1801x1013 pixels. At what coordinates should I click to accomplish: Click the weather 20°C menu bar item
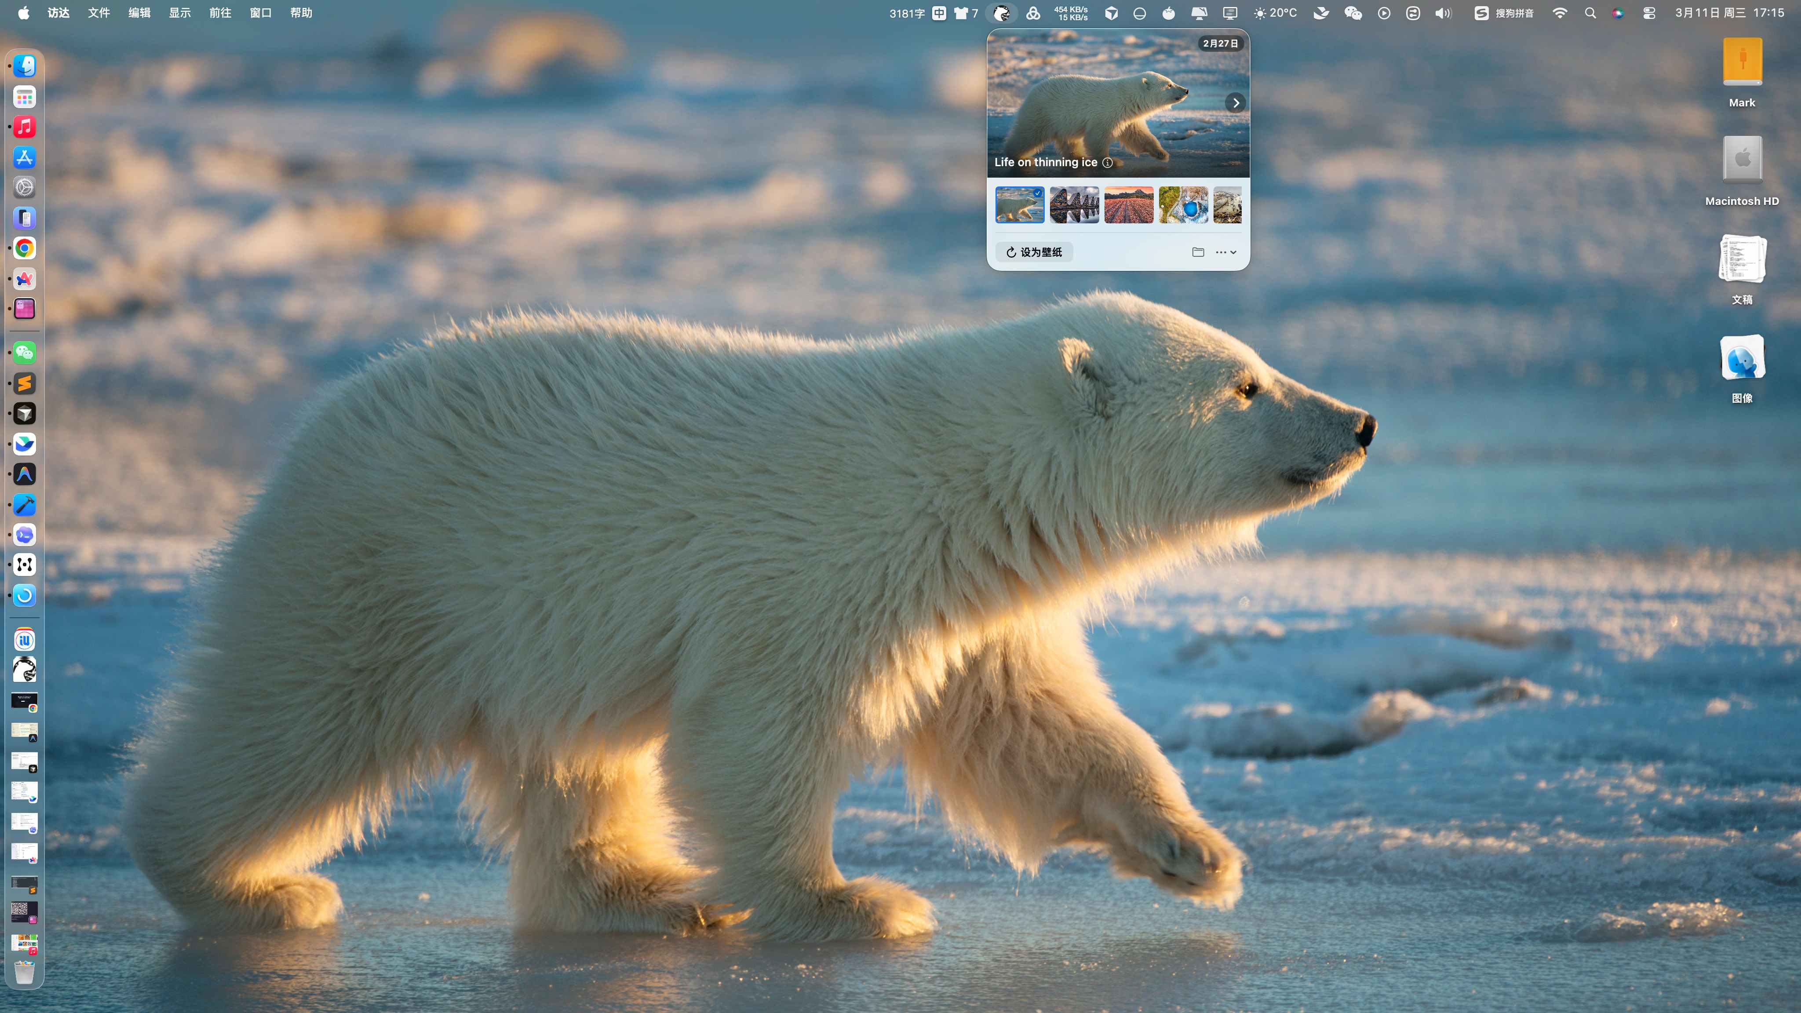click(1275, 13)
